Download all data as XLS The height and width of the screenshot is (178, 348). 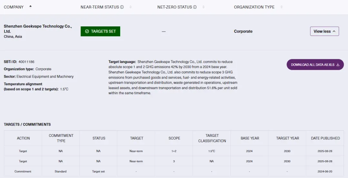[315, 64]
